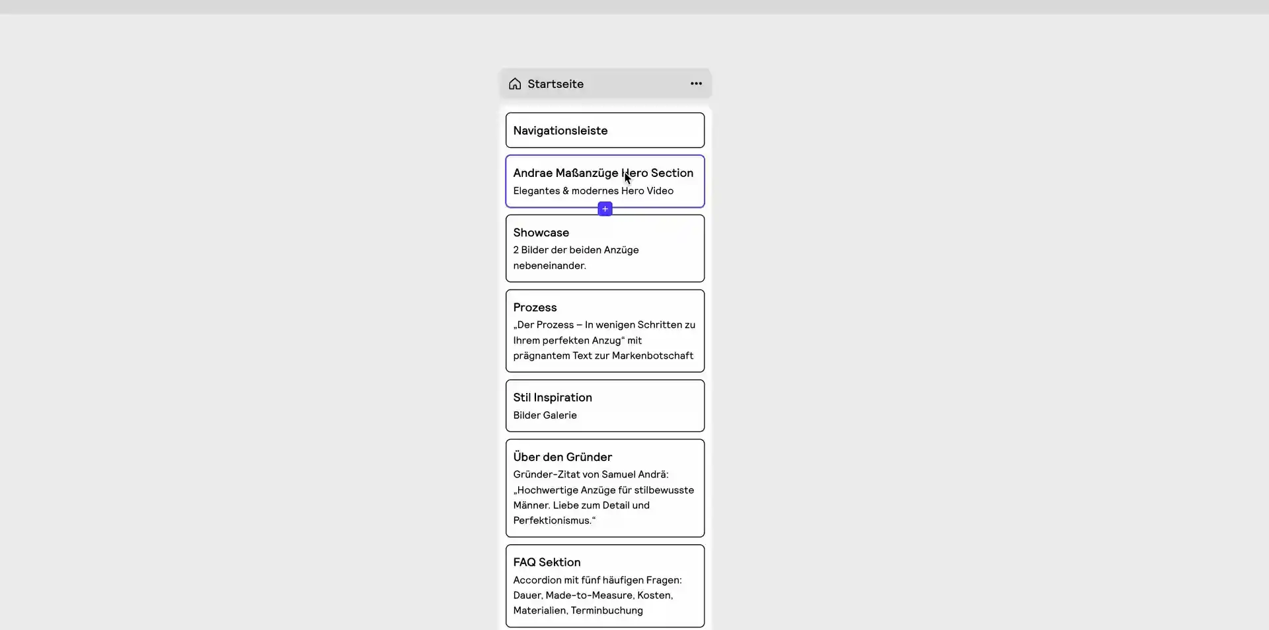The width and height of the screenshot is (1269, 630).
Task: Click the Gründer-Zitat text of Samuel Andrä
Action: pyautogui.click(x=590, y=473)
